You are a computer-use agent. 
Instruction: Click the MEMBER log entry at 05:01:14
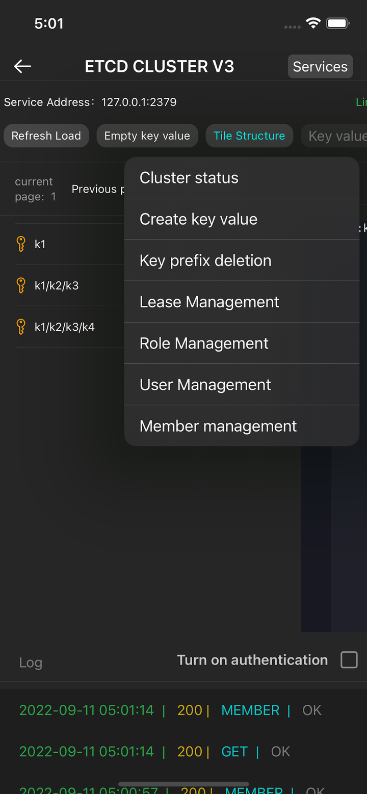pyautogui.click(x=250, y=710)
